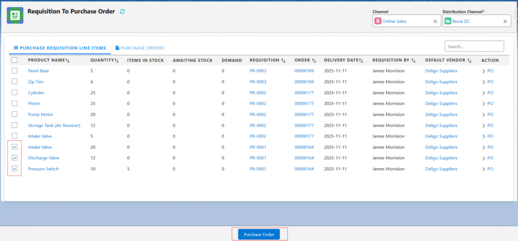Sort by Quantity column arrows
This screenshot has height=241, width=518.
(x=116, y=60)
